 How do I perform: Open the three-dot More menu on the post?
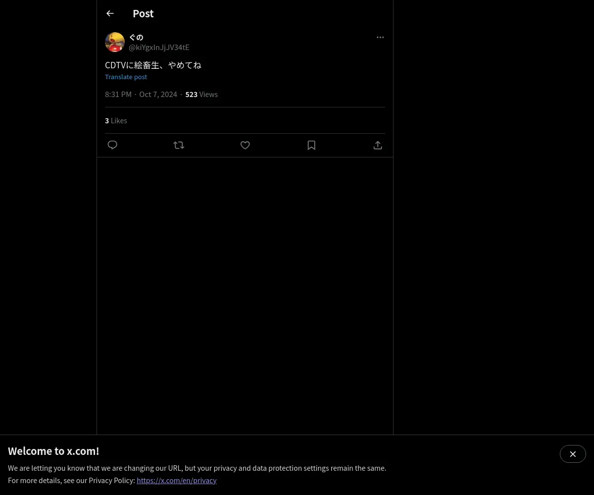(380, 37)
